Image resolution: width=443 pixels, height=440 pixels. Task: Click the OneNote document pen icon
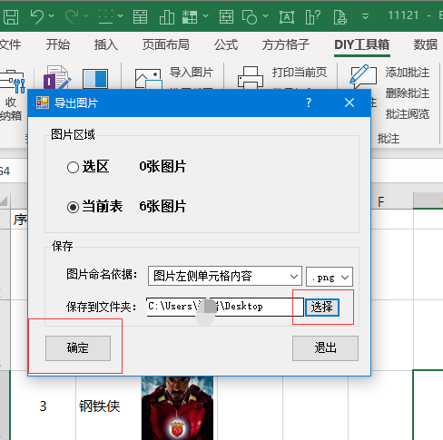click(x=57, y=77)
